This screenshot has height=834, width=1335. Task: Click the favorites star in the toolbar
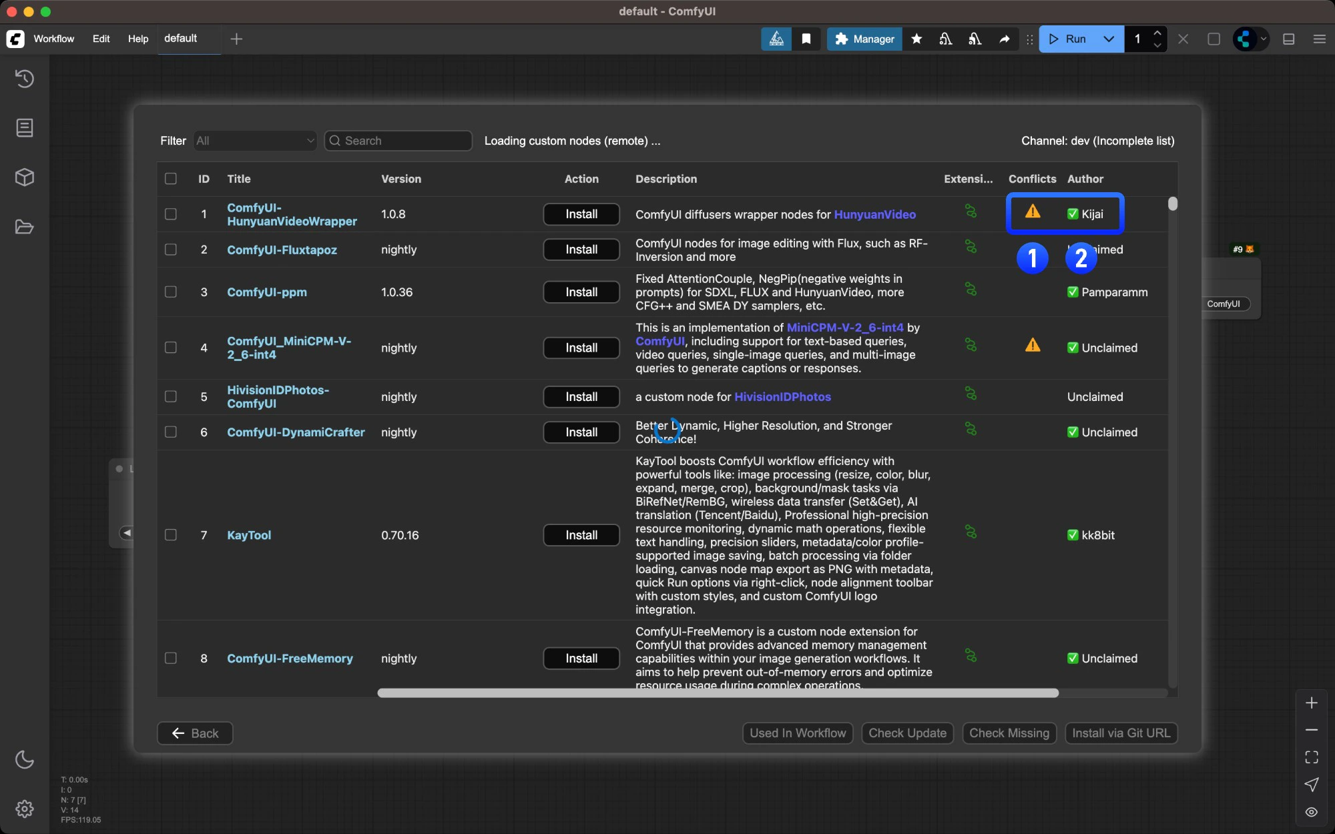[x=916, y=39]
